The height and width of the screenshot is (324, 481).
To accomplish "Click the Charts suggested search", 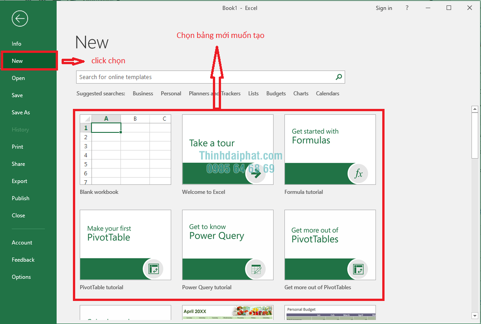I will click(301, 94).
